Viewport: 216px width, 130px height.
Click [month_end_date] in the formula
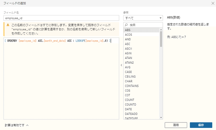point(55,41)
